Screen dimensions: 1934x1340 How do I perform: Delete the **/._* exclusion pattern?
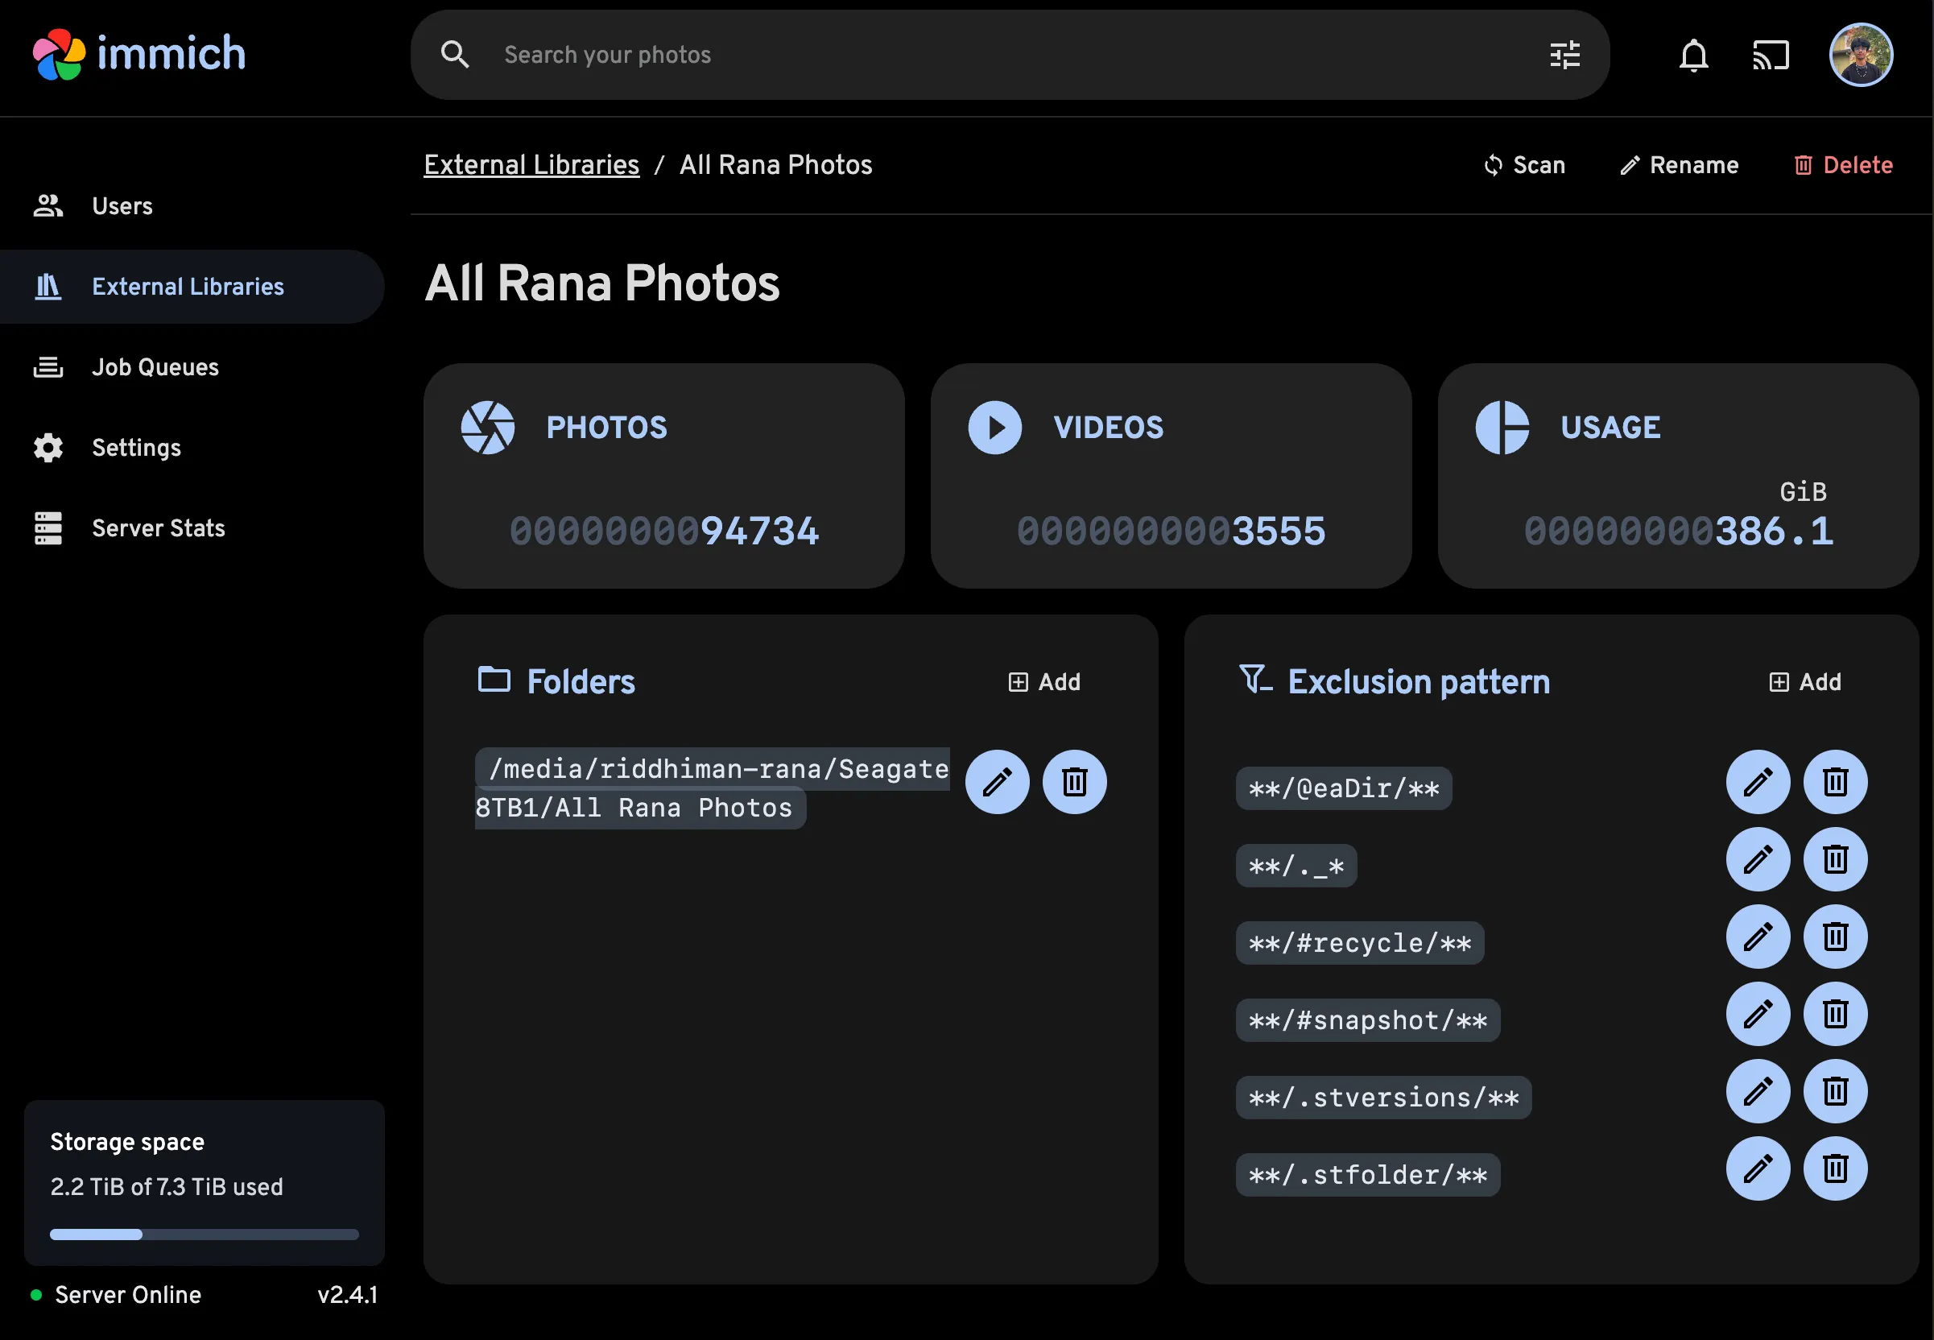pos(1835,859)
